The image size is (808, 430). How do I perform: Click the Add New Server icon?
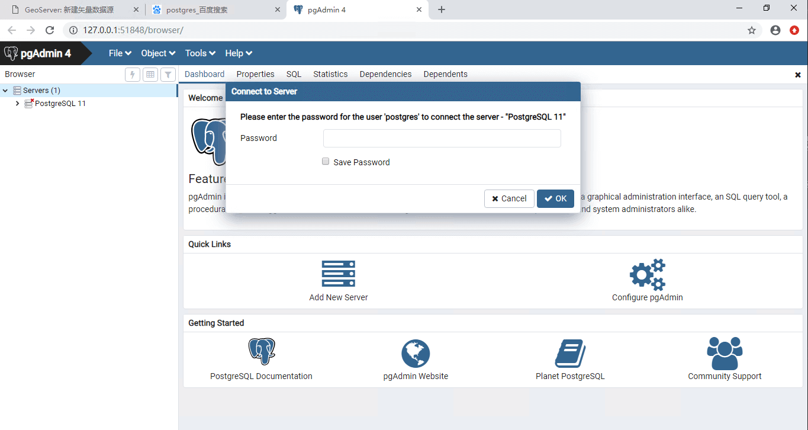pos(338,274)
